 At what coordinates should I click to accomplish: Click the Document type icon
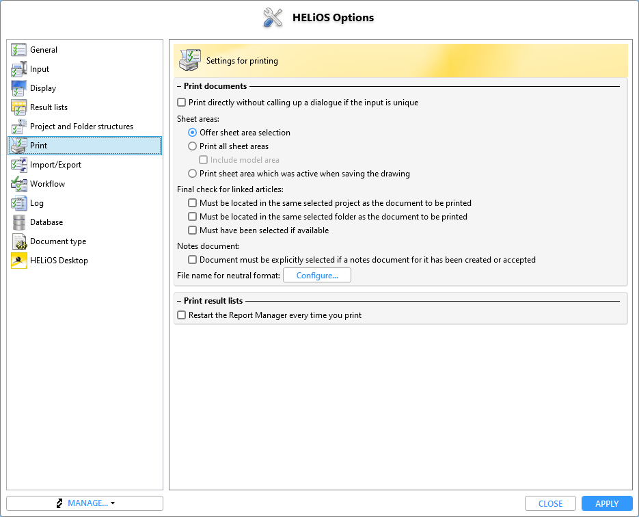pos(18,241)
